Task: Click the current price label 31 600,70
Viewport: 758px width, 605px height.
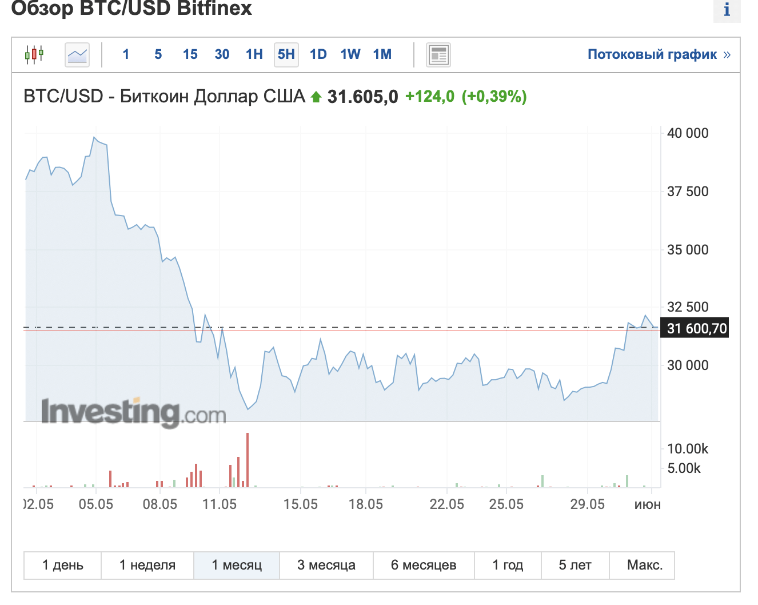Action: [x=695, y=328]
